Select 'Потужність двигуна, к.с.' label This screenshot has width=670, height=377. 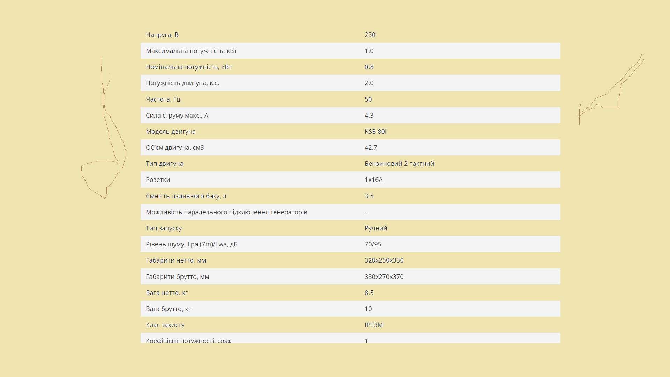[x=183, y=83]
